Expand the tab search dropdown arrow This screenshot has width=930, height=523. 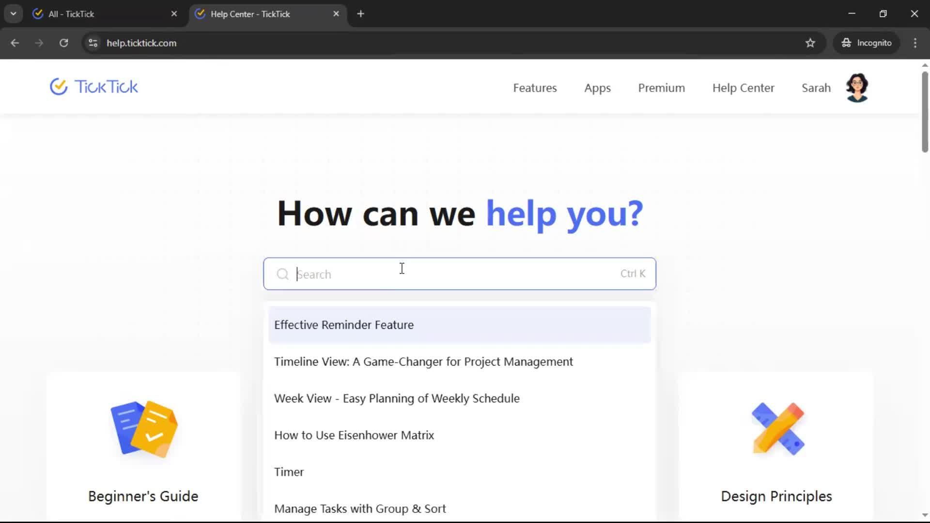coord(13,14)
